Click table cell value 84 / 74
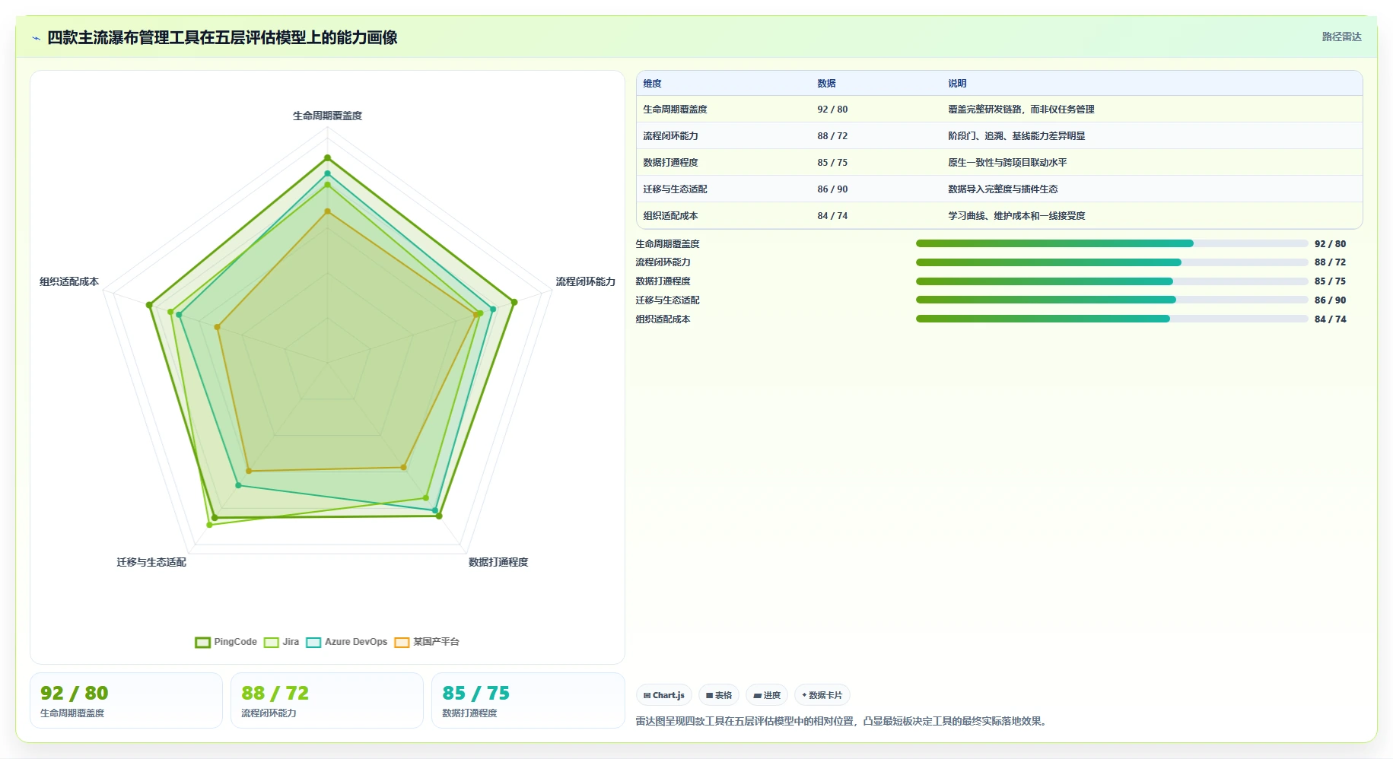The image size is (1393, 759). click(x=832, y=216)
